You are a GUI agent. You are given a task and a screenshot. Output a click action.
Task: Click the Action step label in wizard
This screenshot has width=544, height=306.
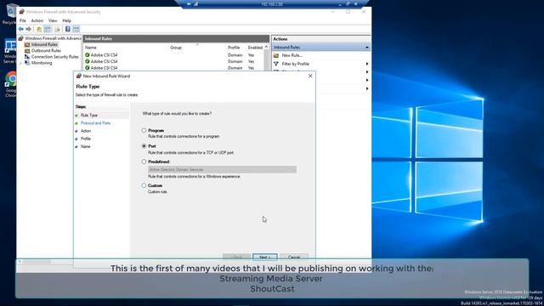tap(86, 131)
